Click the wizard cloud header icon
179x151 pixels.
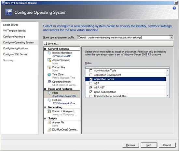pyautogui.click(x=9, y=12)
